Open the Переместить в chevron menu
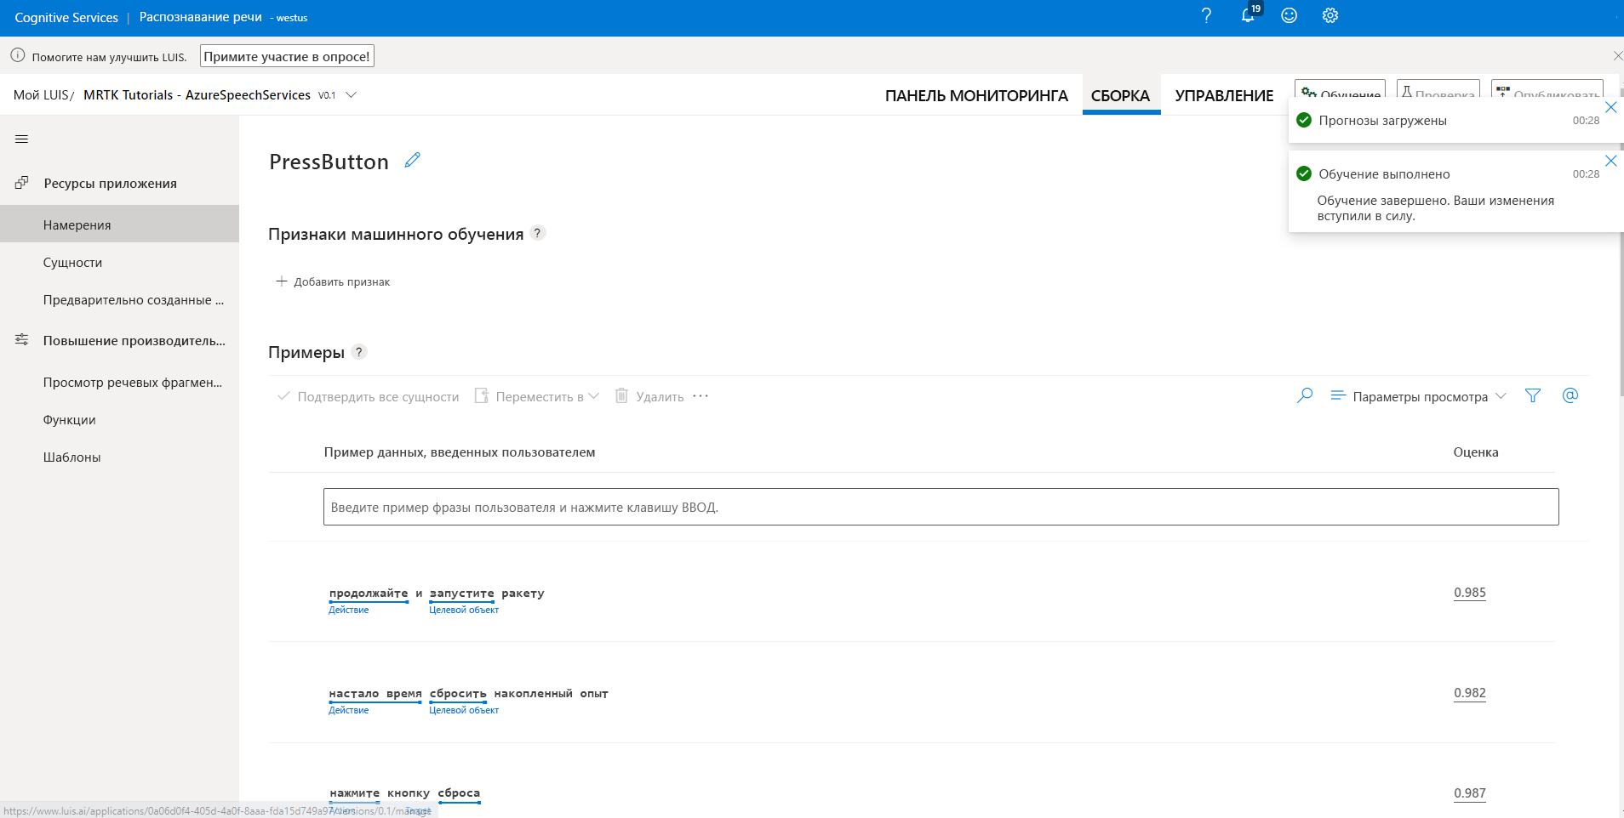 (595, 395)
